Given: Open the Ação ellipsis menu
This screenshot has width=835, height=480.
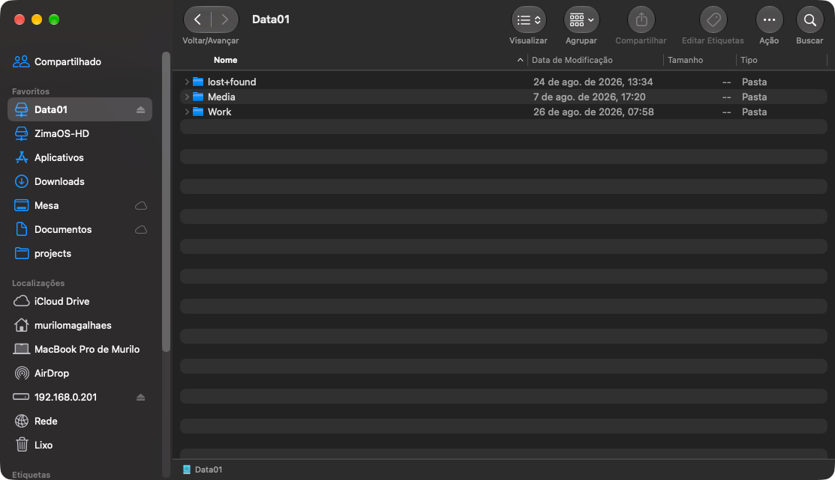Looking at the screenshot, I should [769, 20].
